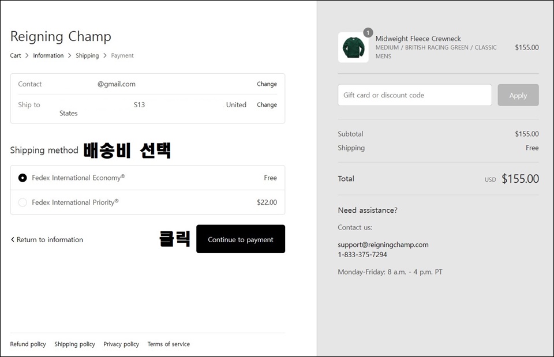554x357 pixels.
Task: Open the Refund policy link
Action: 28,344
